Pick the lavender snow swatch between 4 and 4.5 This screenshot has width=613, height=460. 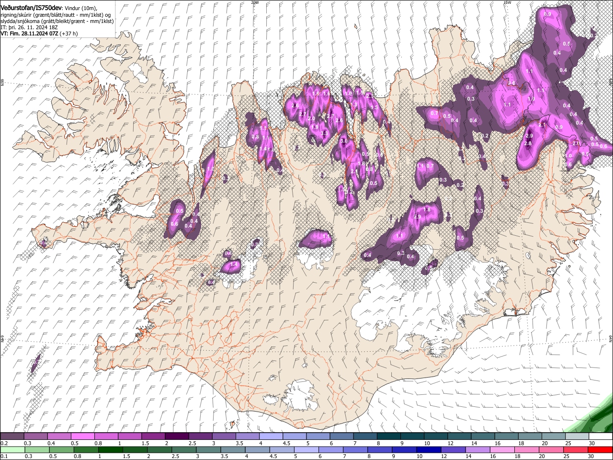coord(271,437)
